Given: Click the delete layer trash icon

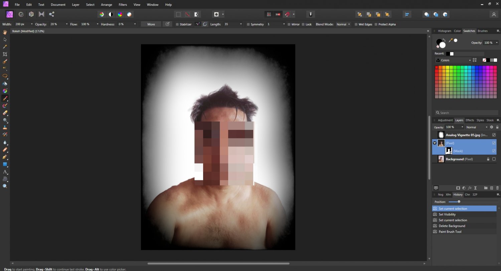Looking at the screenshot, I should [497, 188].
